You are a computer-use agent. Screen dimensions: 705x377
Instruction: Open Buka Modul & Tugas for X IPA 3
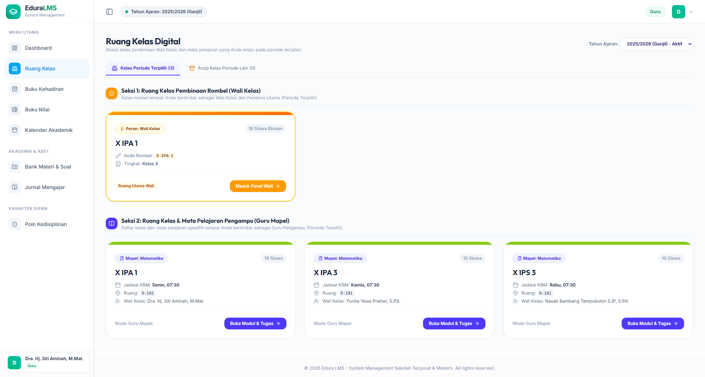tap(454, 324)
